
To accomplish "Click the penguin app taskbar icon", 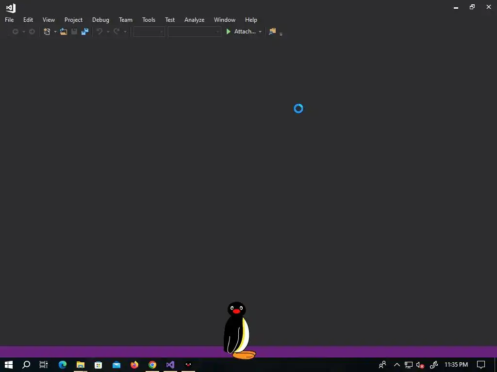I will (188, 365).
